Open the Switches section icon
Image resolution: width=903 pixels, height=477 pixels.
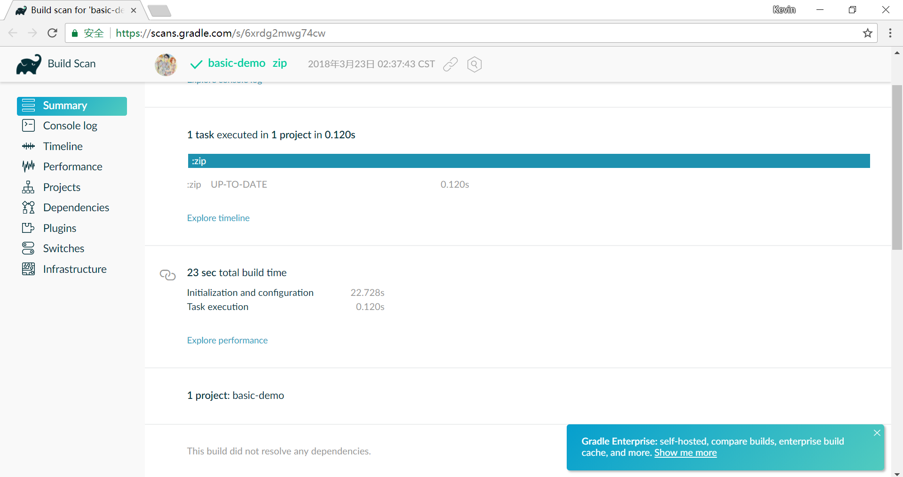click(28, 248)
